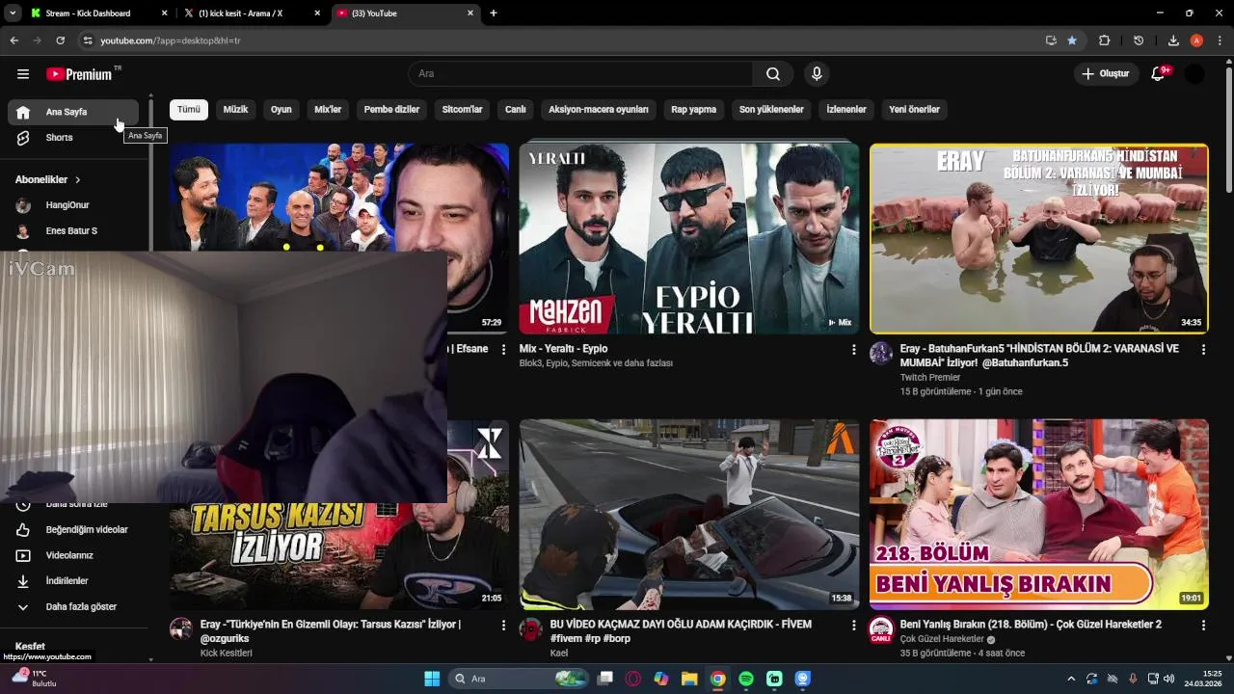Select the Mix'ler filter chip

pyautogui.click(x=328, y=110)
